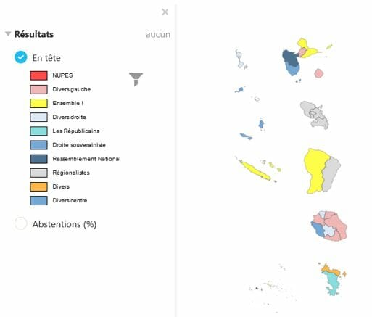Close the legend panel with the X
This screenshot has height=317, width=372.
coord(165,12)
